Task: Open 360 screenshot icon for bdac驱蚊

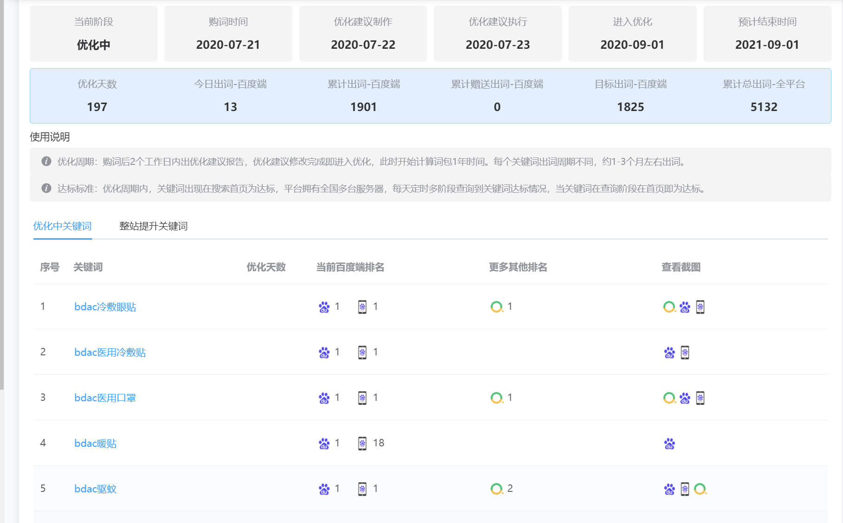Action: tap(700, 489)
